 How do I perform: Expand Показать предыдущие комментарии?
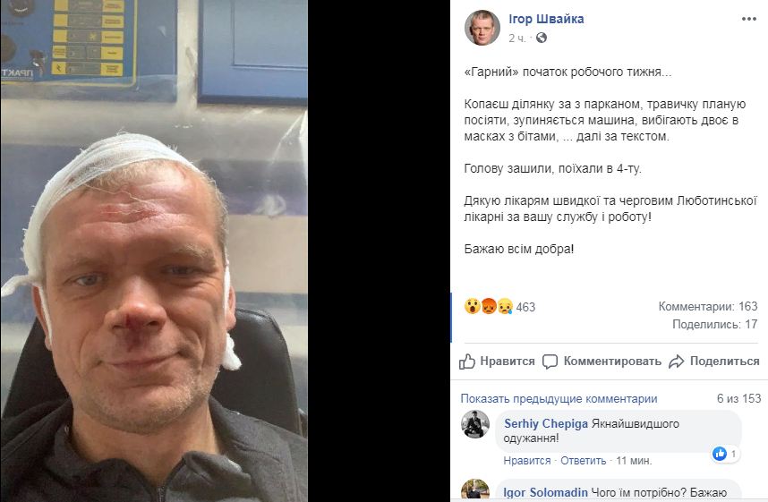click(x=559, y=399)
